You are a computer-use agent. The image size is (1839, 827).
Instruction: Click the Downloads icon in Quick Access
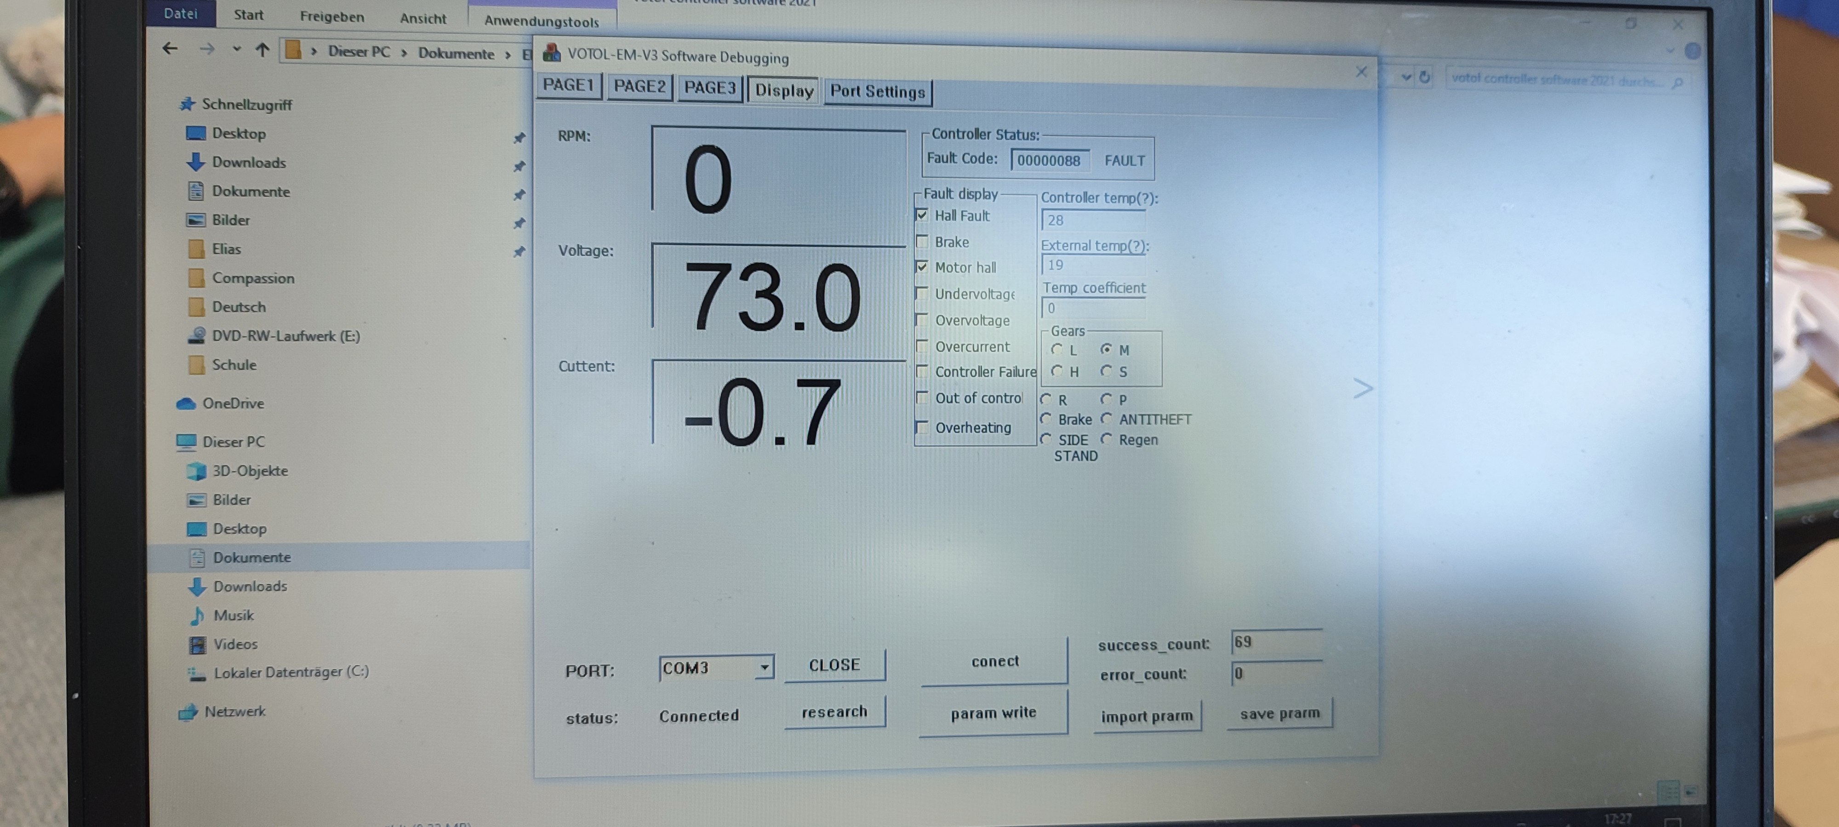[195, 162]
